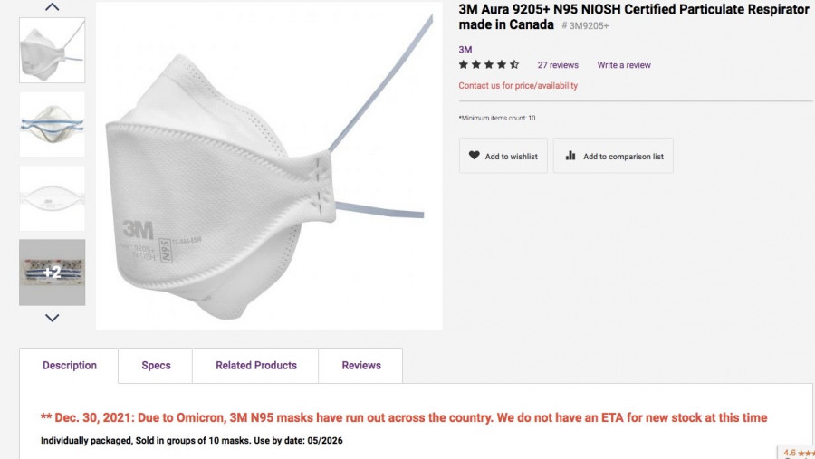Open the Specs tab
The width and height of the screenshot is (815, 459).
point(156,366)
